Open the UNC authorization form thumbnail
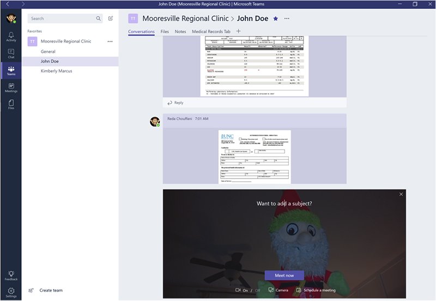 [x=255, y=157]
